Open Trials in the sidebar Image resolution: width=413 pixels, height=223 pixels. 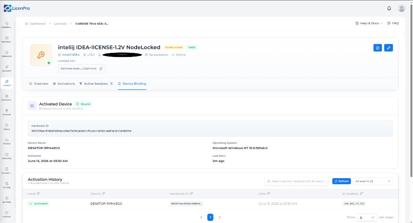click(x=6, y=127)
